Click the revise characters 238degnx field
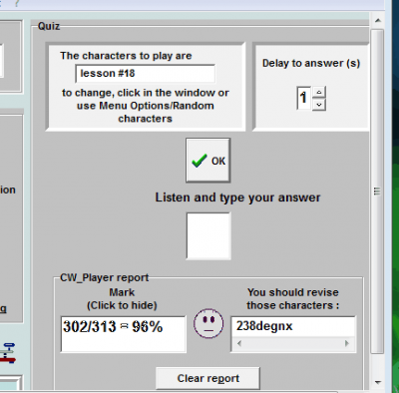Image resolution: width=399 pixels, height=393 pixels. tap(293, 326)
